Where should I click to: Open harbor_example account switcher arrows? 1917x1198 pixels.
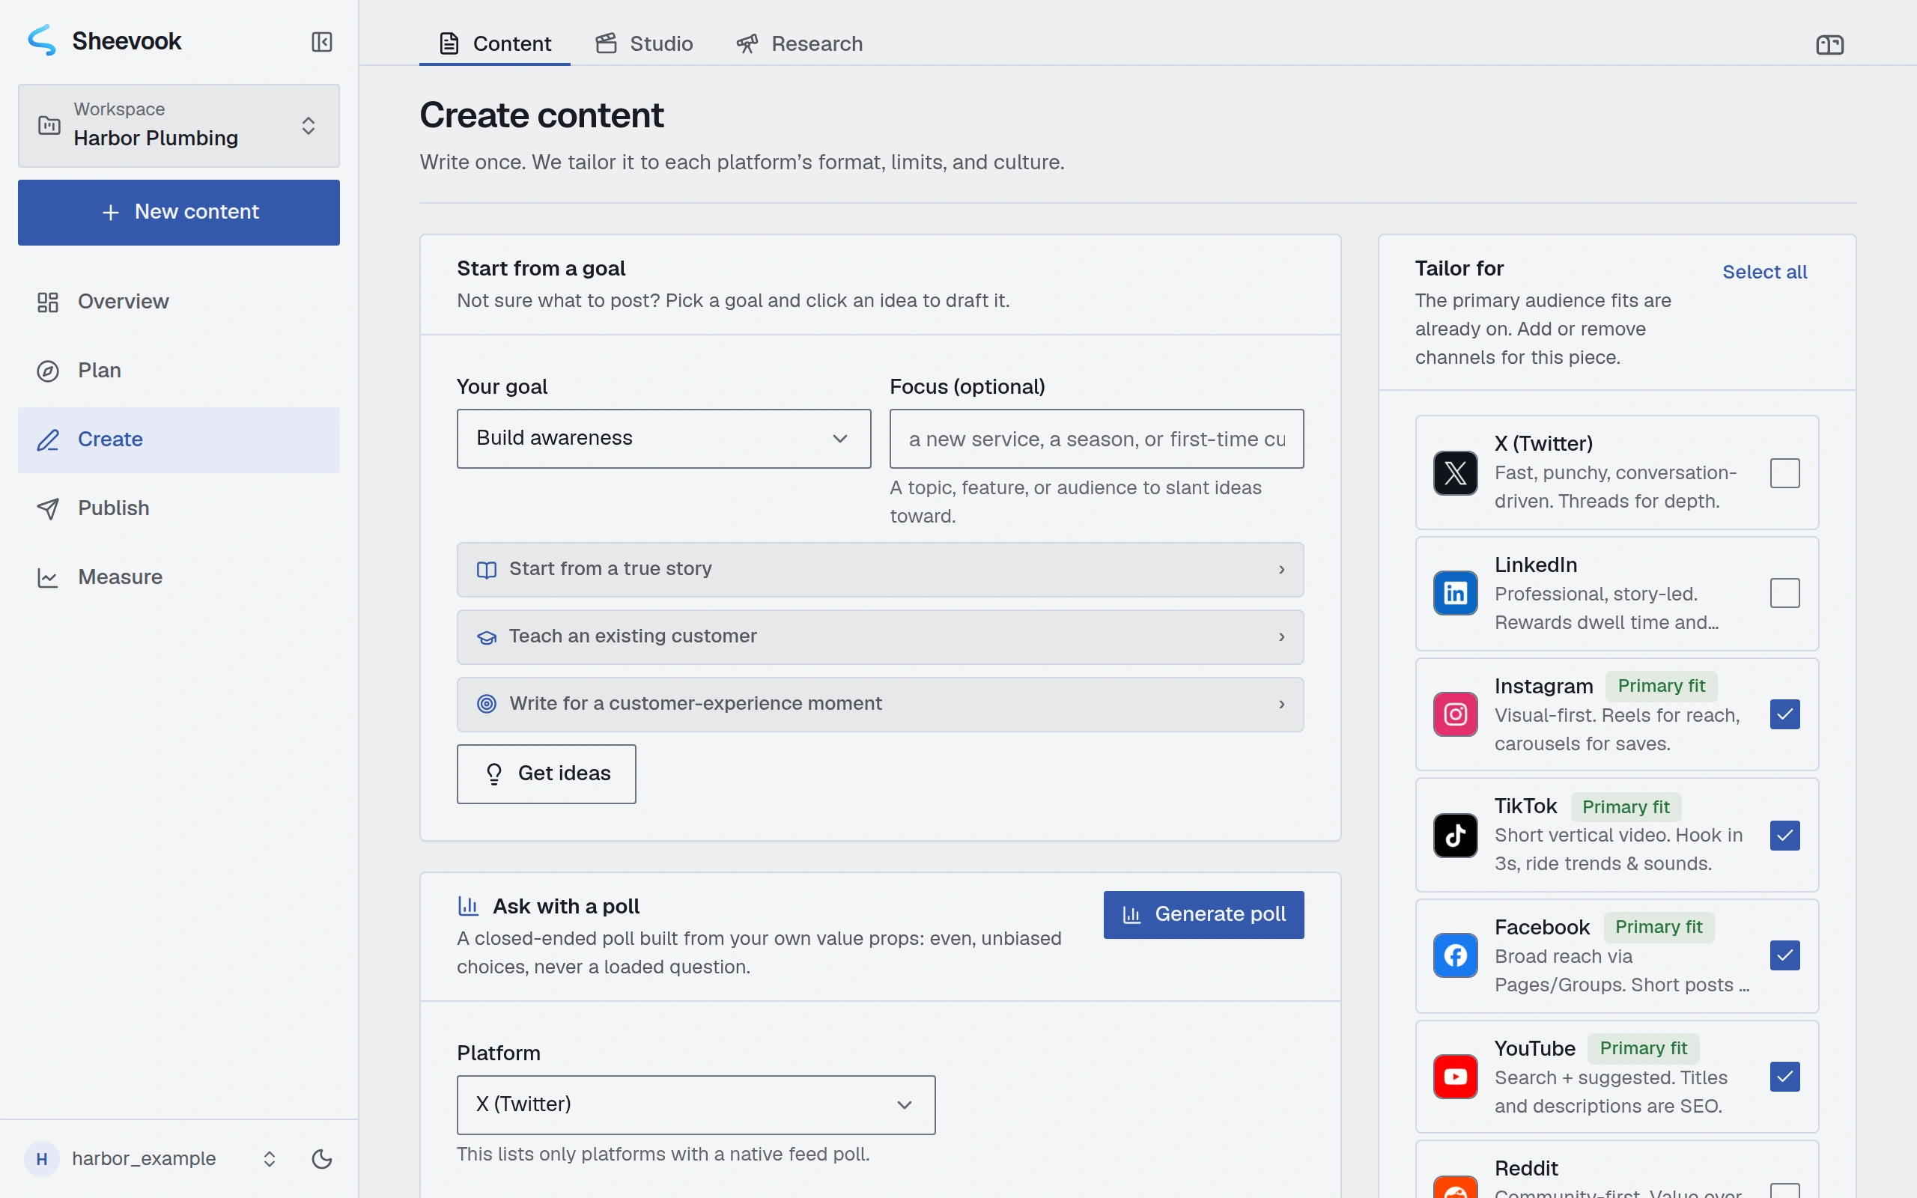coord(270,1159)
